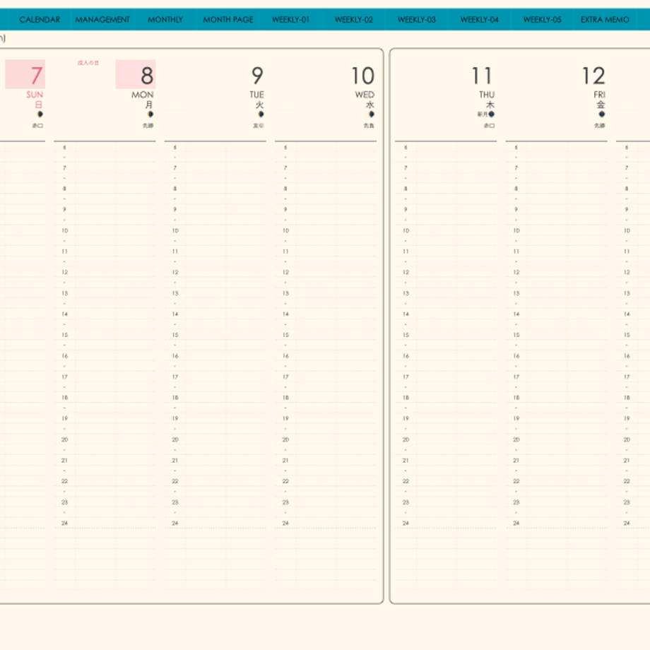Click the 月 kanji under MON
Image resolution: width=650 pixels, height=650 pixels.
pyautogui.click(x=149, y=105)
